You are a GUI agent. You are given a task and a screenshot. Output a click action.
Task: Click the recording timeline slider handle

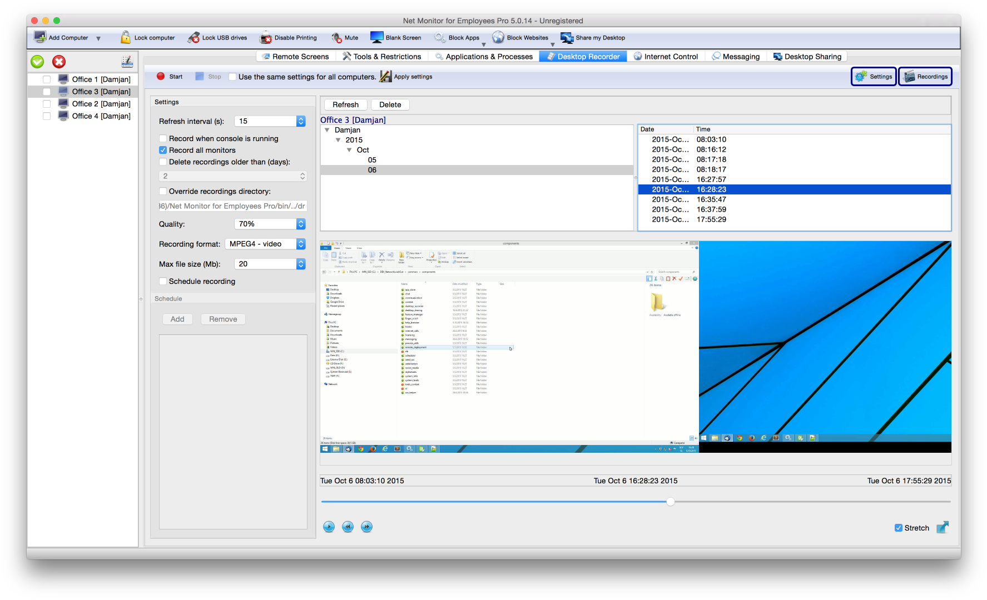671,502
